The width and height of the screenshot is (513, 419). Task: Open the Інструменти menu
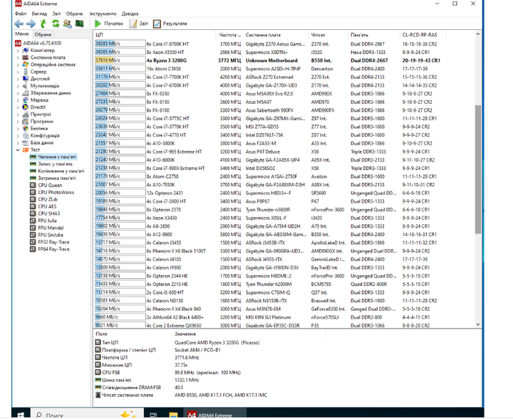[103, 14]
